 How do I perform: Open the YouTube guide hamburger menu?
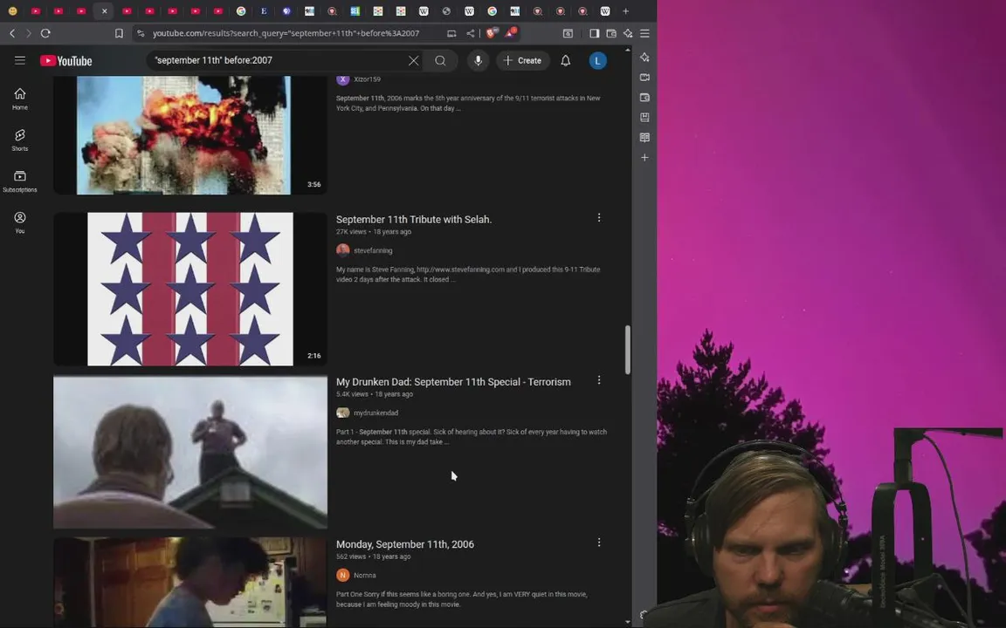click(20, 60)
